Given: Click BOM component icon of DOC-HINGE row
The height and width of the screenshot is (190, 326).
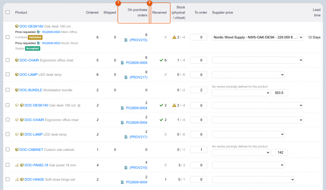Looking at the screenshot, I should [x=17, y=179].
